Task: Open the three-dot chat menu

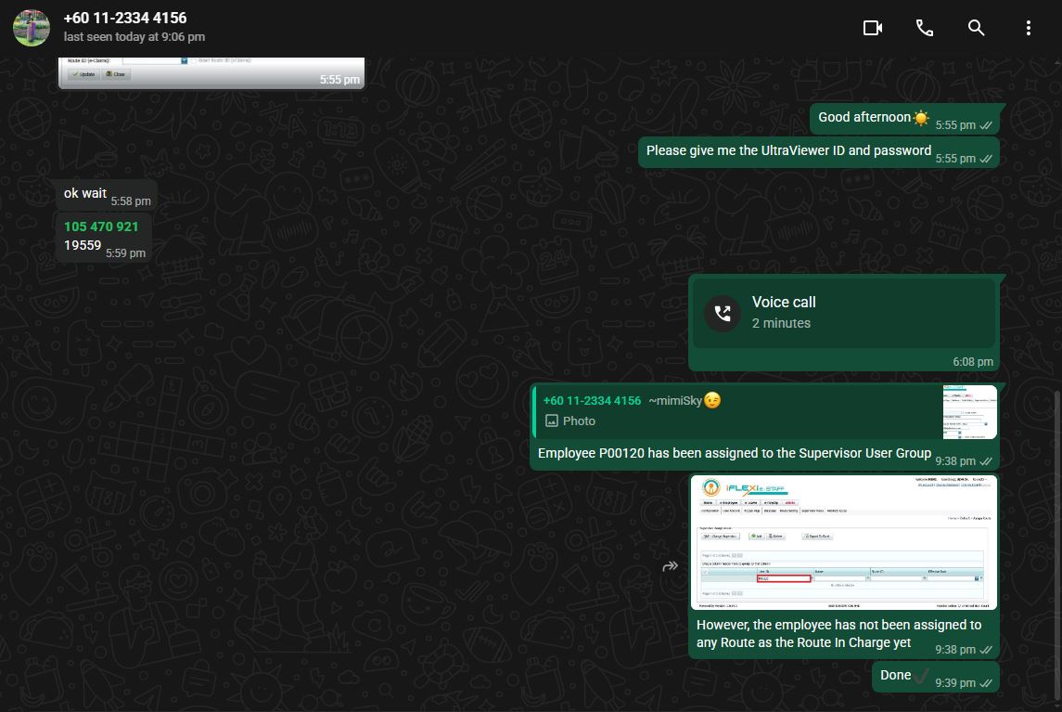Action: coord(1028,28)
